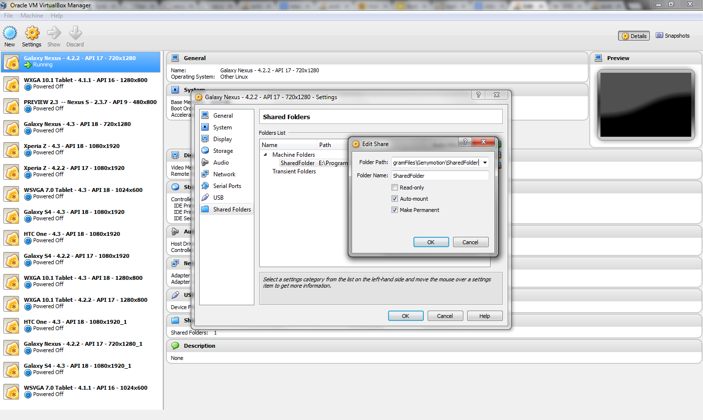The image size is (703, 420).
Task: Select the Audio speaker icon in Settings
Action: pos(206,162)
